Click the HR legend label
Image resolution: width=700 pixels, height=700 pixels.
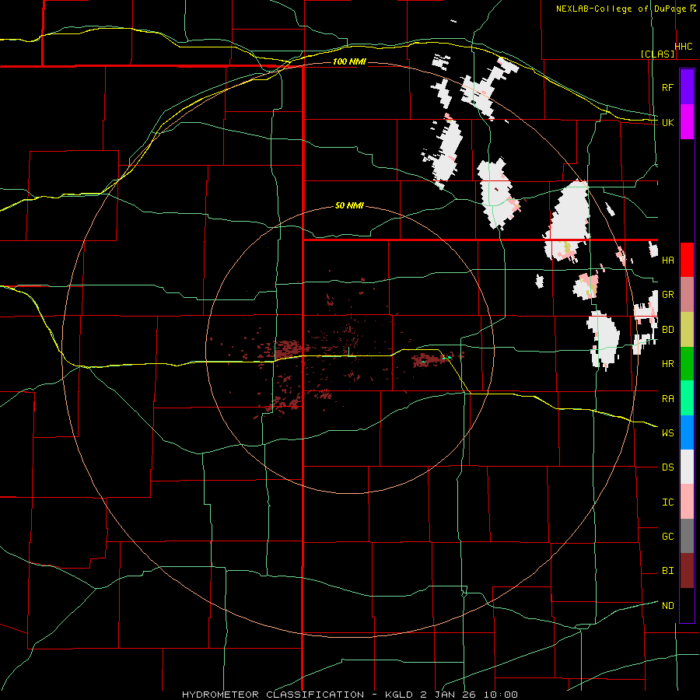(x=667, y=364)
